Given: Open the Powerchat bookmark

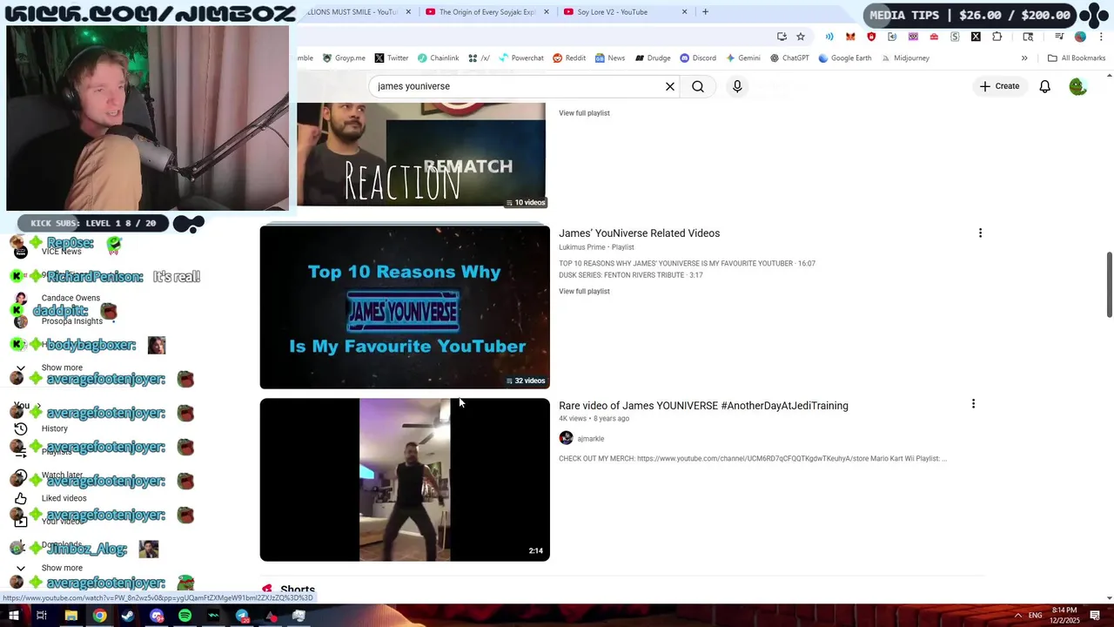Looking at the screenshot, I should pos(520,58).
